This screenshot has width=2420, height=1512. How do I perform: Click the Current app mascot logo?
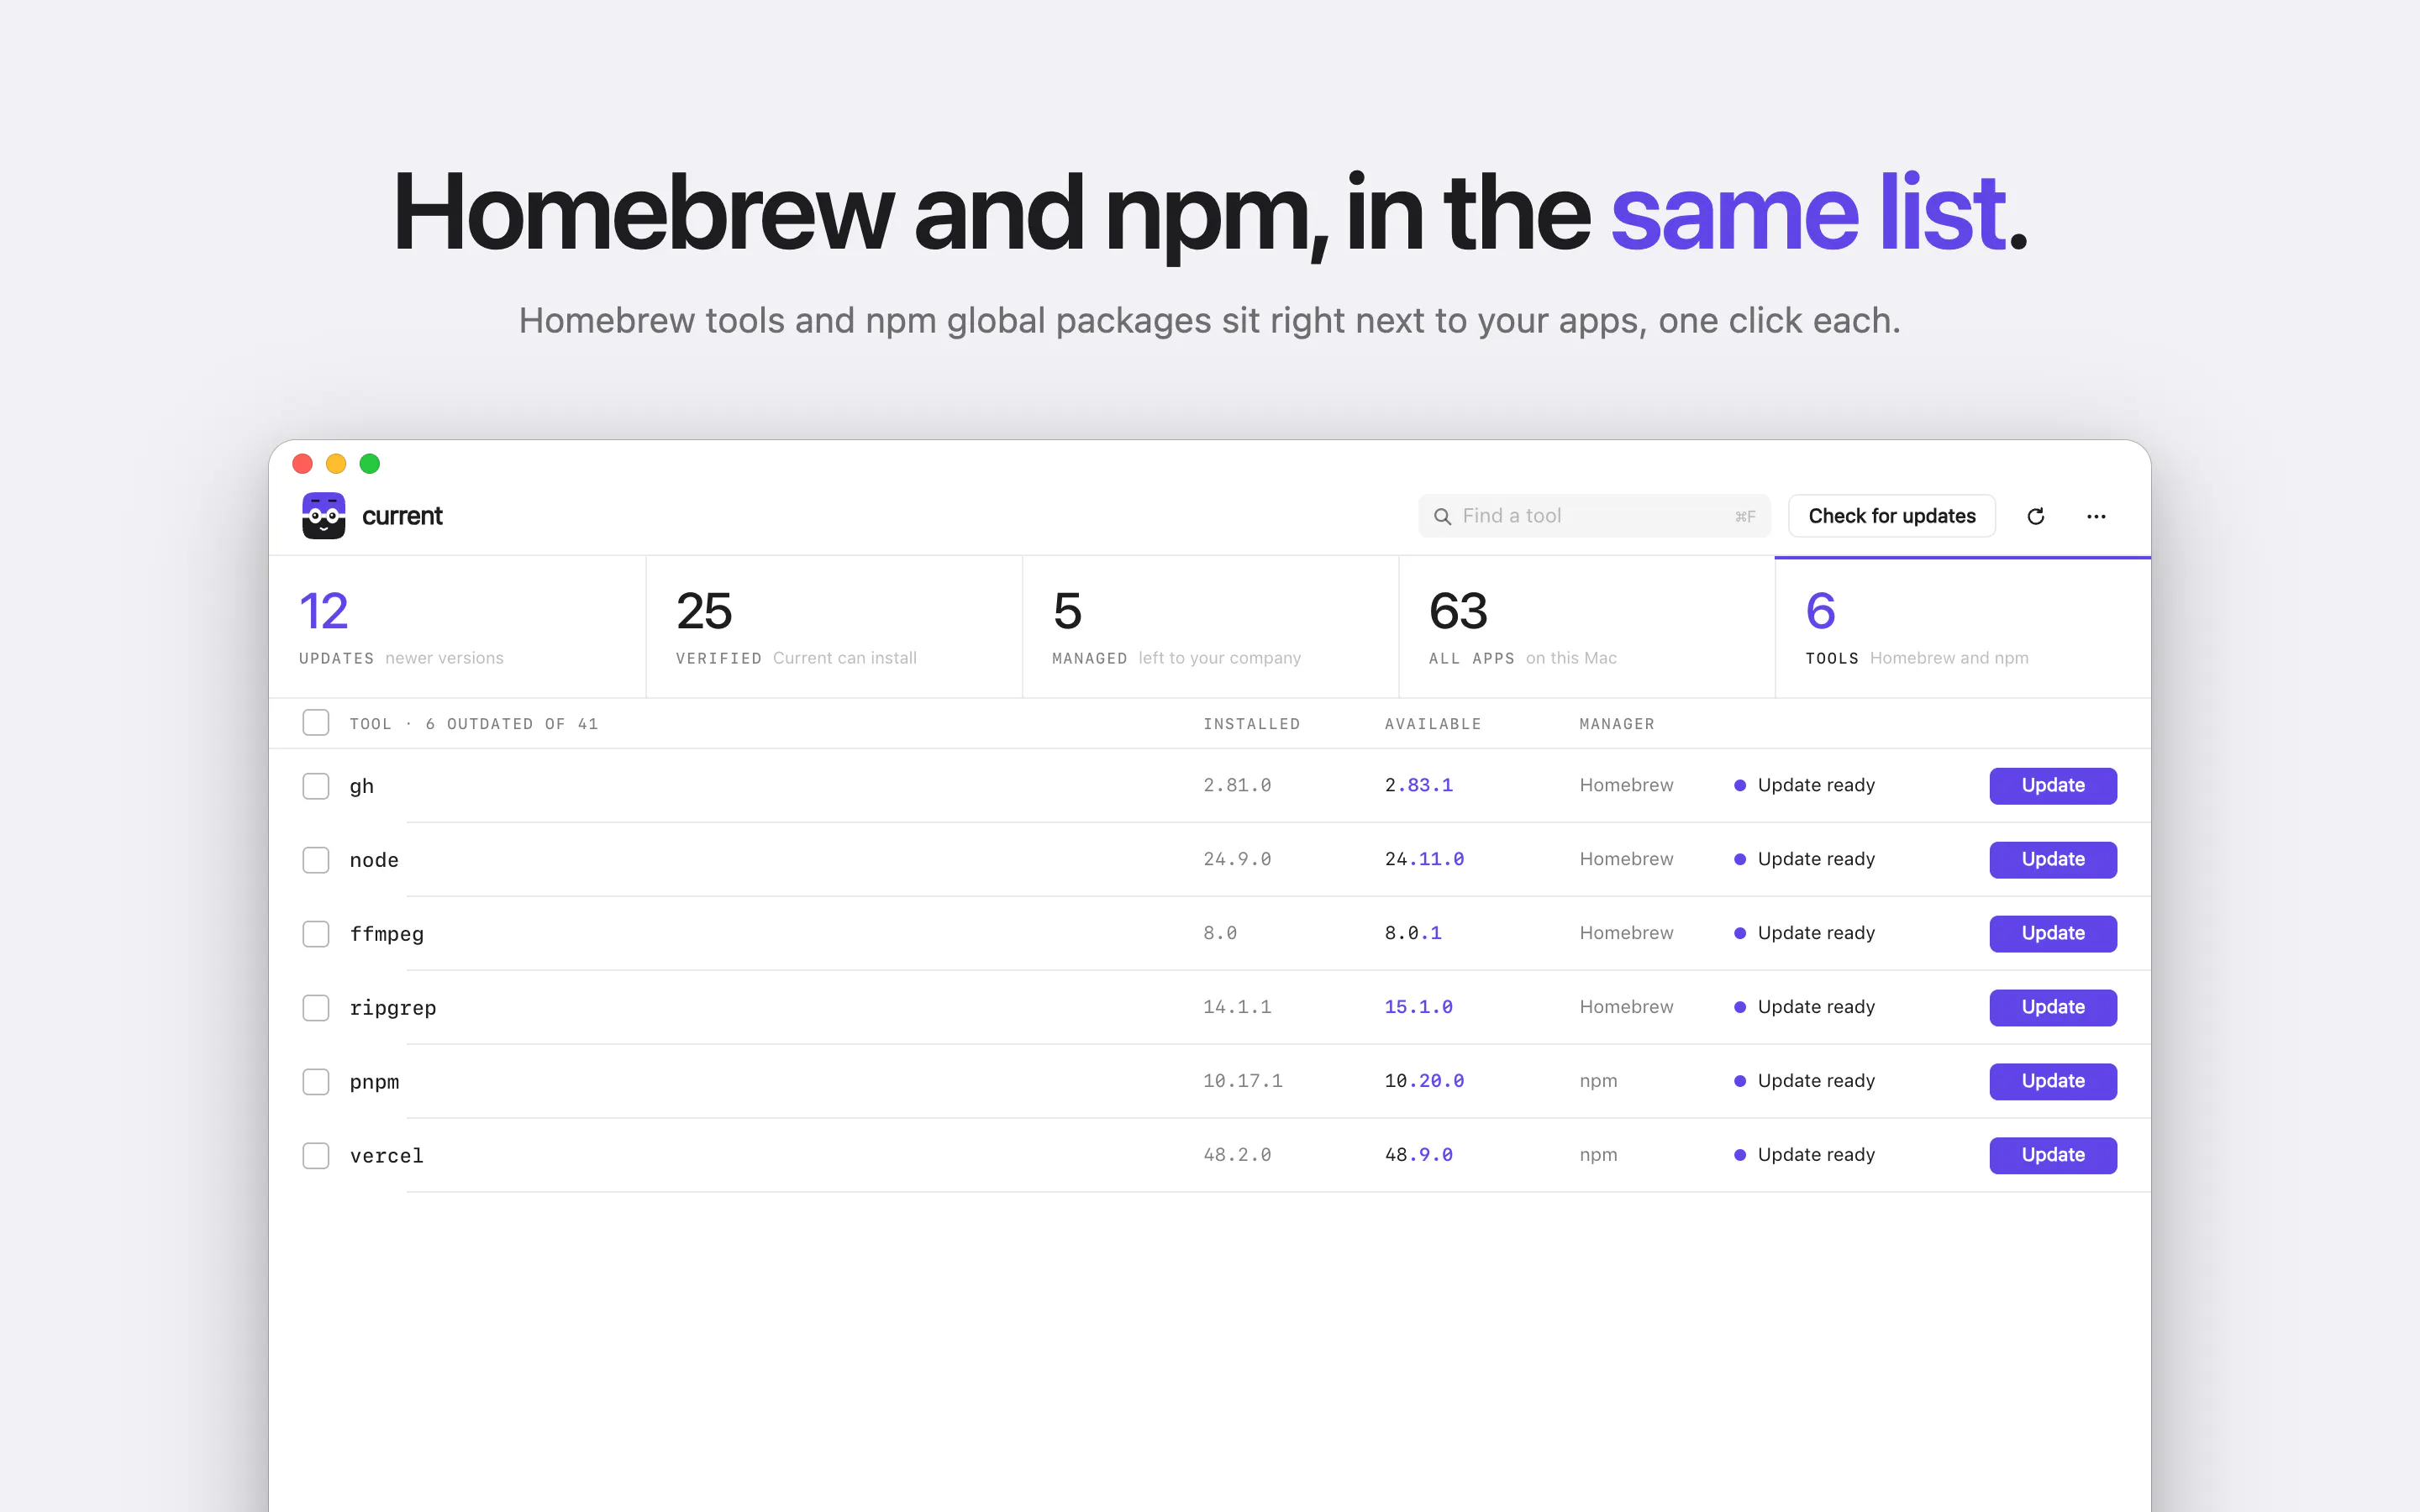coord(324,516)
